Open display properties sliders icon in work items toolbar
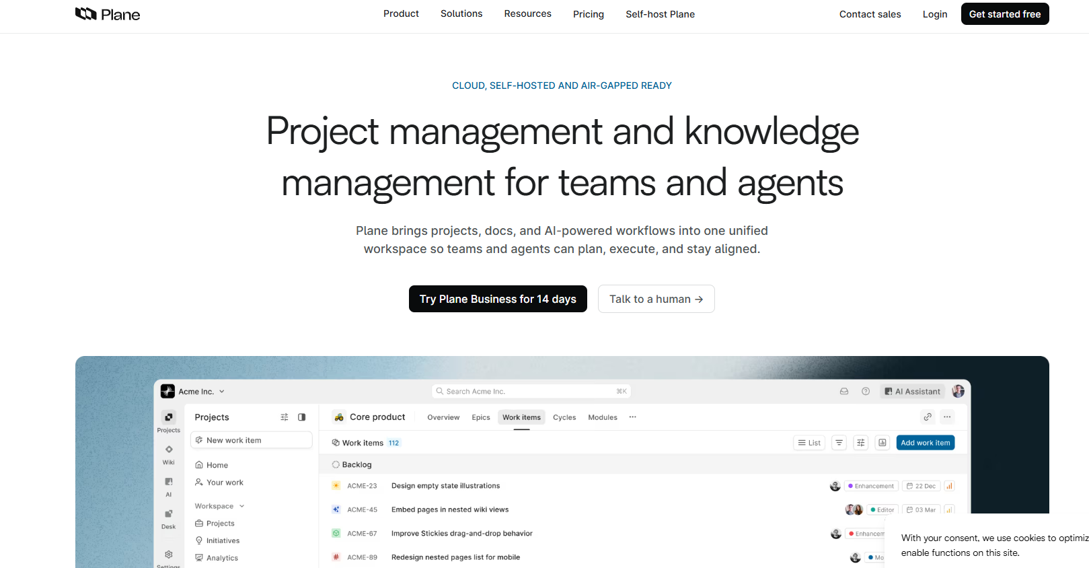 (861, 443)
